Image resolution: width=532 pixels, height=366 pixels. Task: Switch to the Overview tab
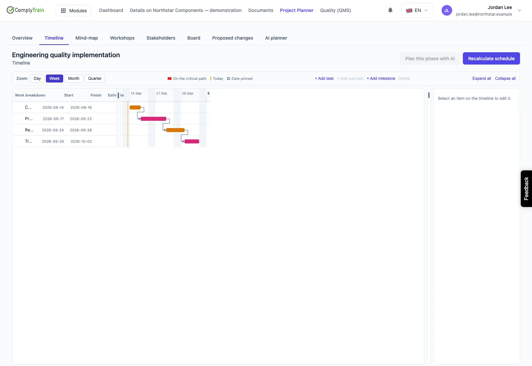(x=22, y=38)
